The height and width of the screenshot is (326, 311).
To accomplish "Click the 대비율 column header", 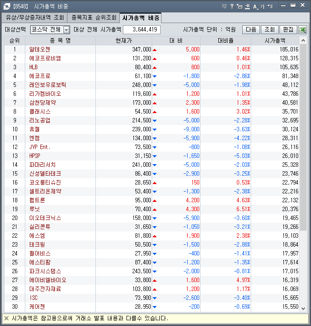I will tap(225, 40).
